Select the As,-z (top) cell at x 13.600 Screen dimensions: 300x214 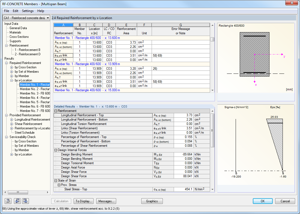[x=63, y=42]
